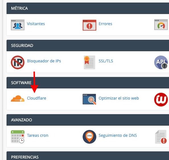The width and height of the screenshot is (169, 160).
Task: Click the error document icon in Avanzado
Action: (x=161, y=137)
